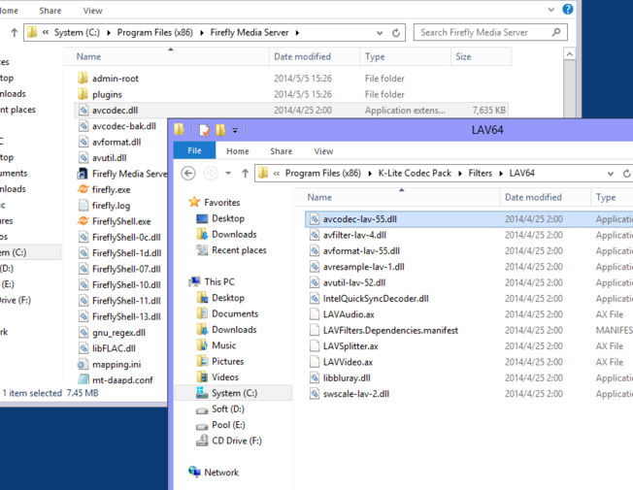Open the Share tab in LAV64 window
The image size is (633, 490).
(x=281, y=151)
